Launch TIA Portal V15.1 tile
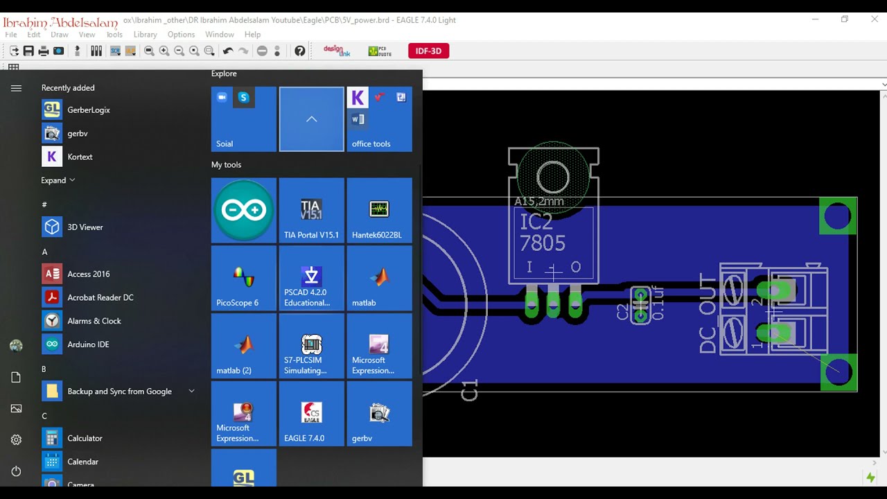This screenshot has height=499, width=887. pos(312,211)
